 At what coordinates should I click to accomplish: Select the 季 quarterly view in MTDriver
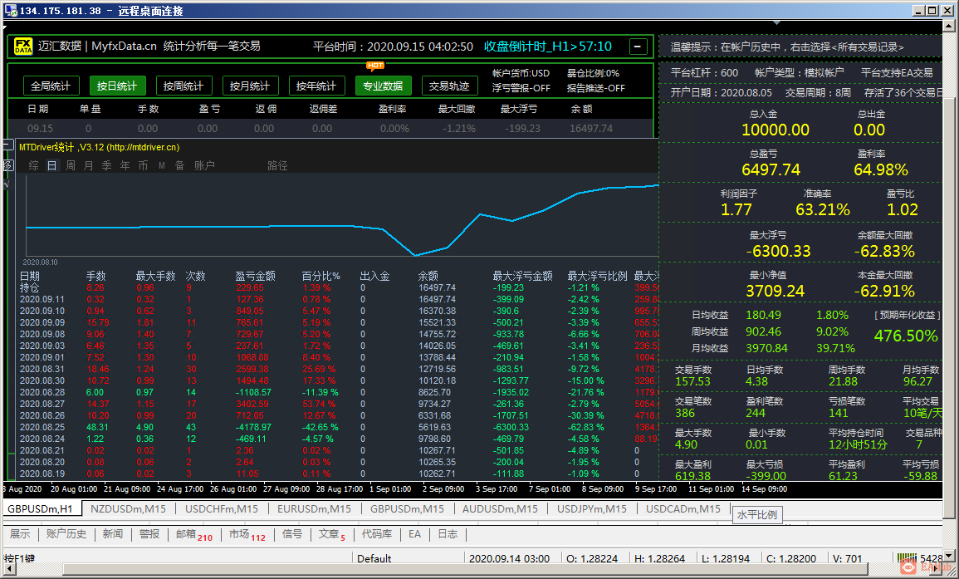(x=107, y=165)
